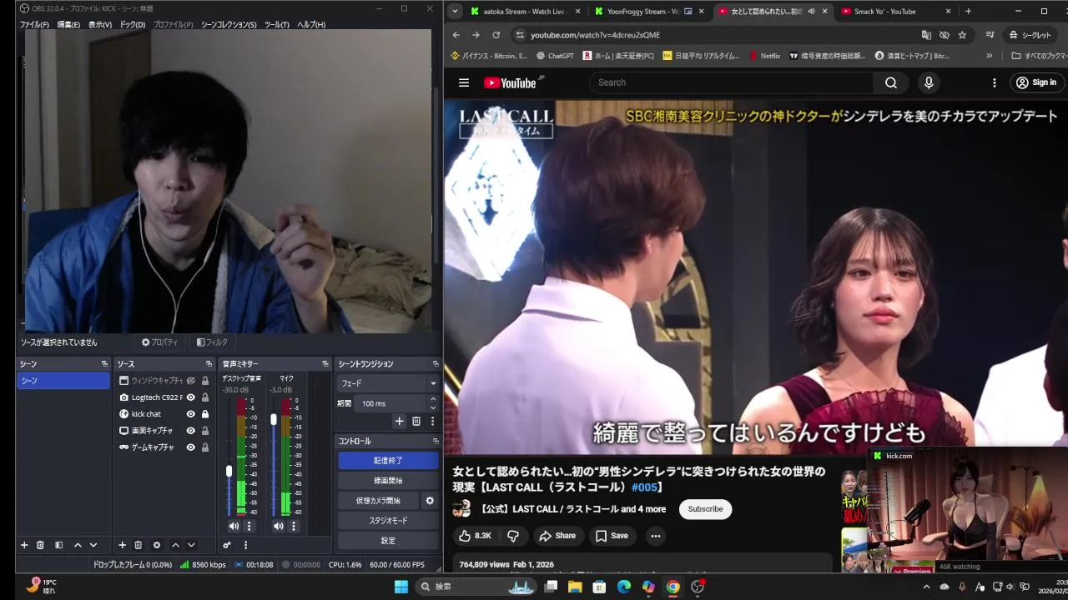Click 録画開始 to start recording
Viewport: 1068px width, 600px height.
[388, 481]
